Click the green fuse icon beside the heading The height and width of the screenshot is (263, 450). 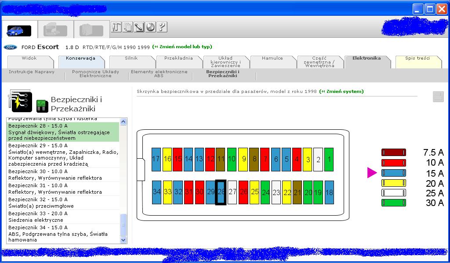click(42, 106)
